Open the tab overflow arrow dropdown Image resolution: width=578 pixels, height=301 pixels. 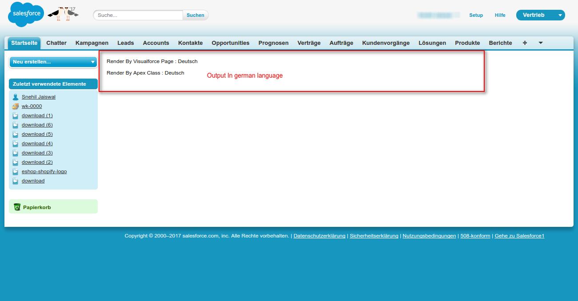[541, 43]
